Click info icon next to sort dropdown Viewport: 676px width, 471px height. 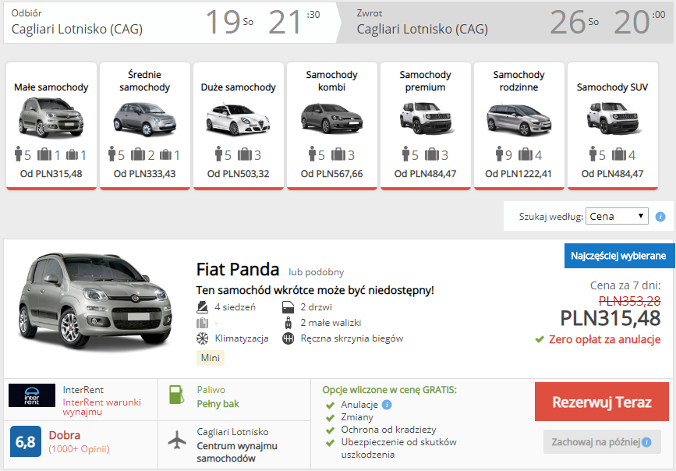pyautogui.click(x=660, y=217)
